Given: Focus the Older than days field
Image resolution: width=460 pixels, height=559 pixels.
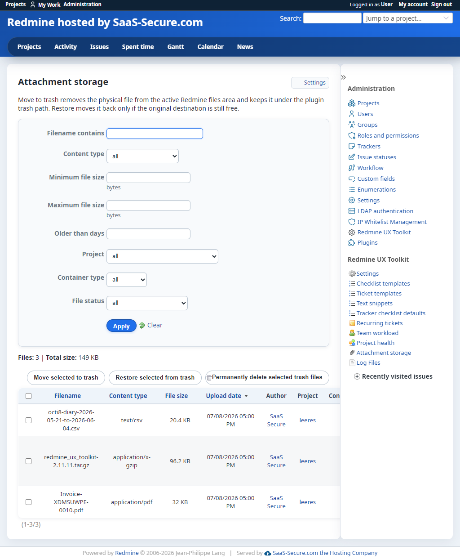Looking at the screenshot, I should coord(148,234).
